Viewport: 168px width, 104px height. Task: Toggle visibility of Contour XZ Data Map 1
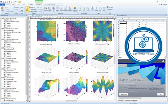(x=5, y=92)
